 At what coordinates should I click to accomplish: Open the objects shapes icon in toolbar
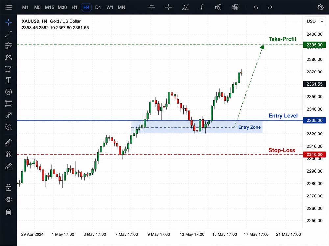(x=218, y=7)
